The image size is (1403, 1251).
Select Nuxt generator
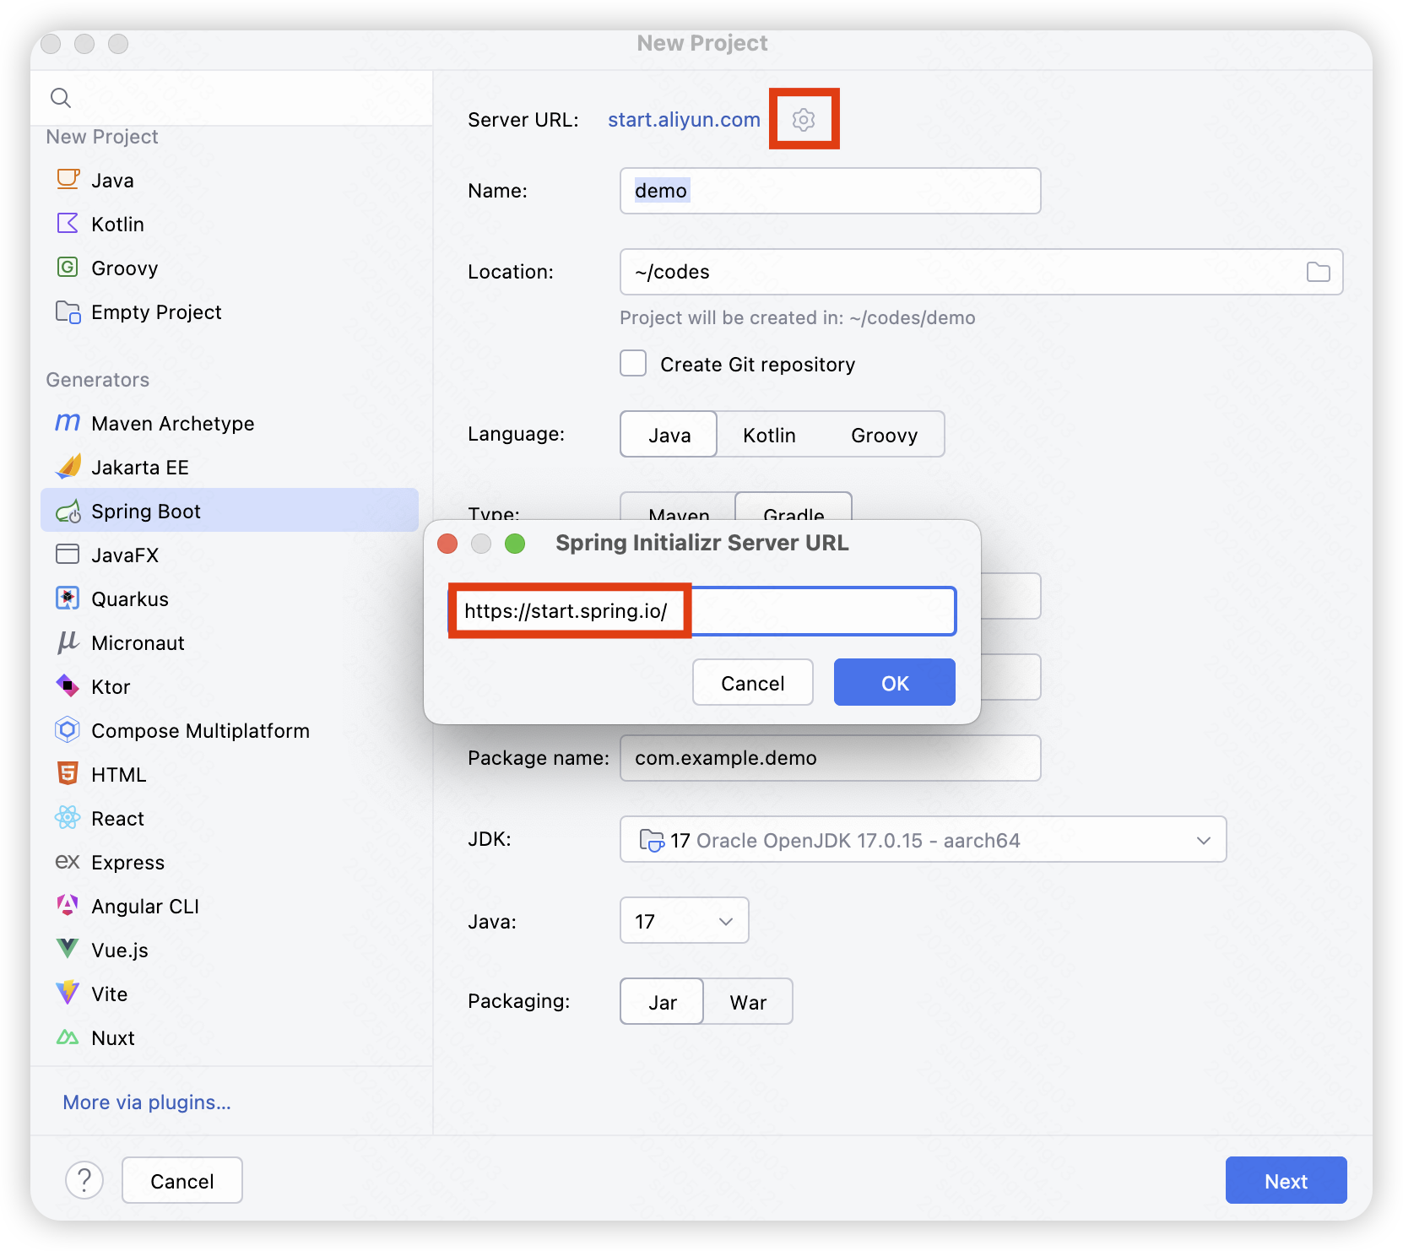230,1037
